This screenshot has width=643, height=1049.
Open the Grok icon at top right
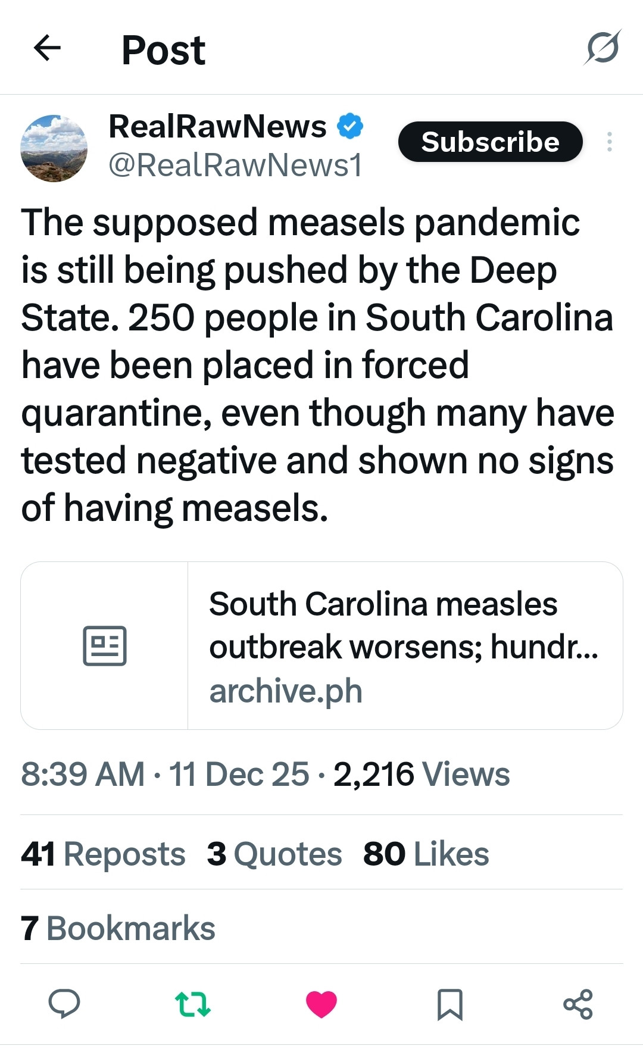603,48
